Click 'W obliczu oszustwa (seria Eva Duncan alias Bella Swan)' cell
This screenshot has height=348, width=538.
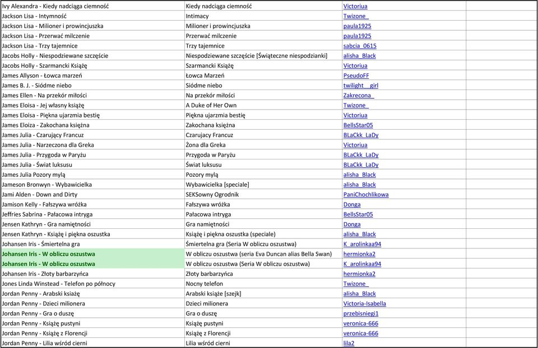tap(263, 254)
